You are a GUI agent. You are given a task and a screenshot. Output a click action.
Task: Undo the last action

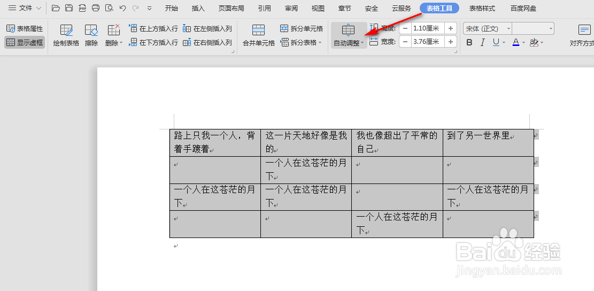pos(122,8)
